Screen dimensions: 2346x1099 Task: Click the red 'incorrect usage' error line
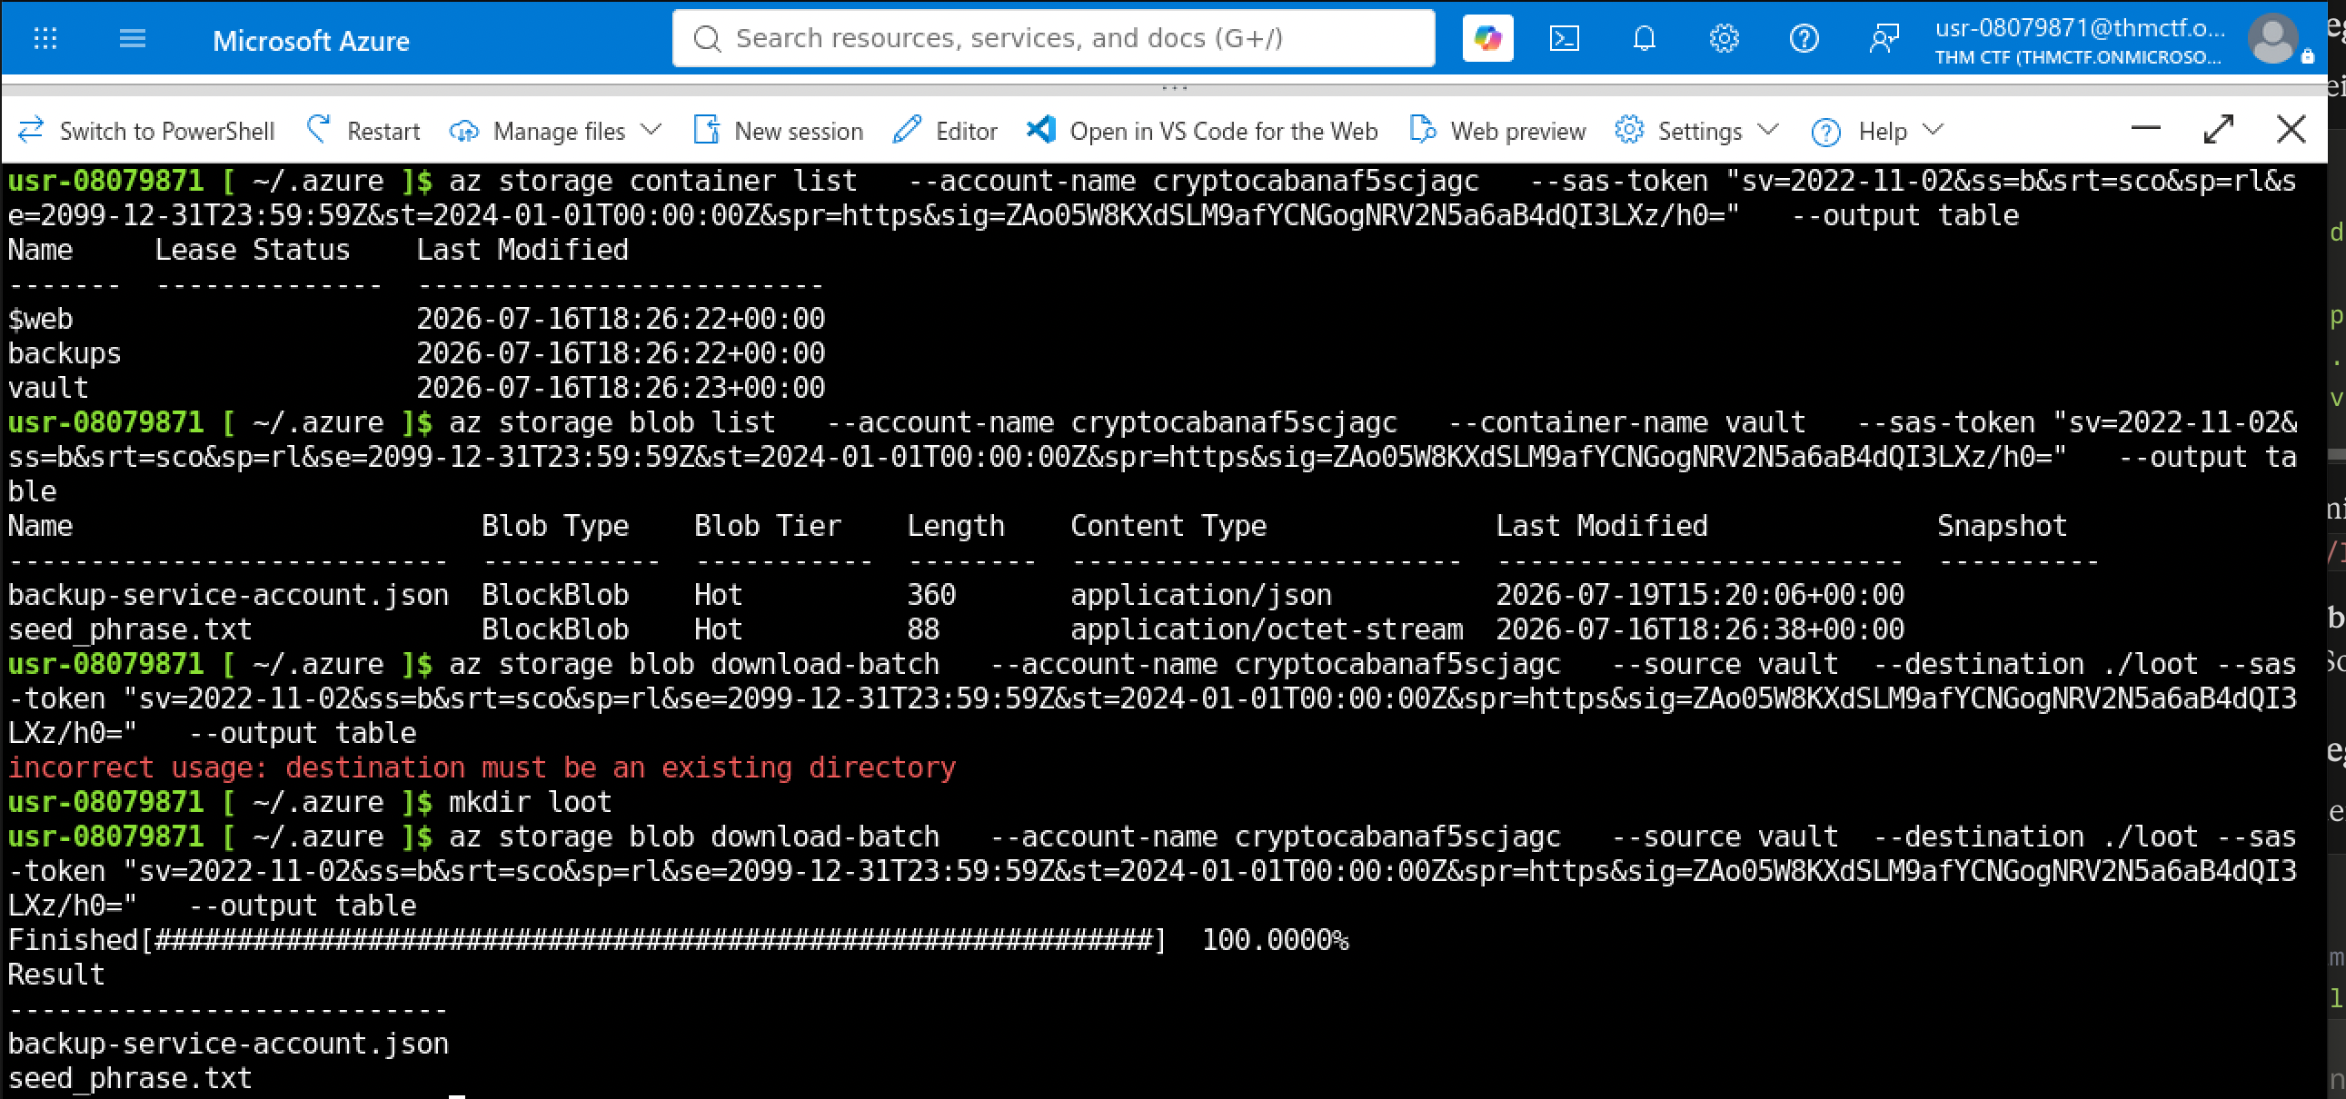[x=482, y=767]
